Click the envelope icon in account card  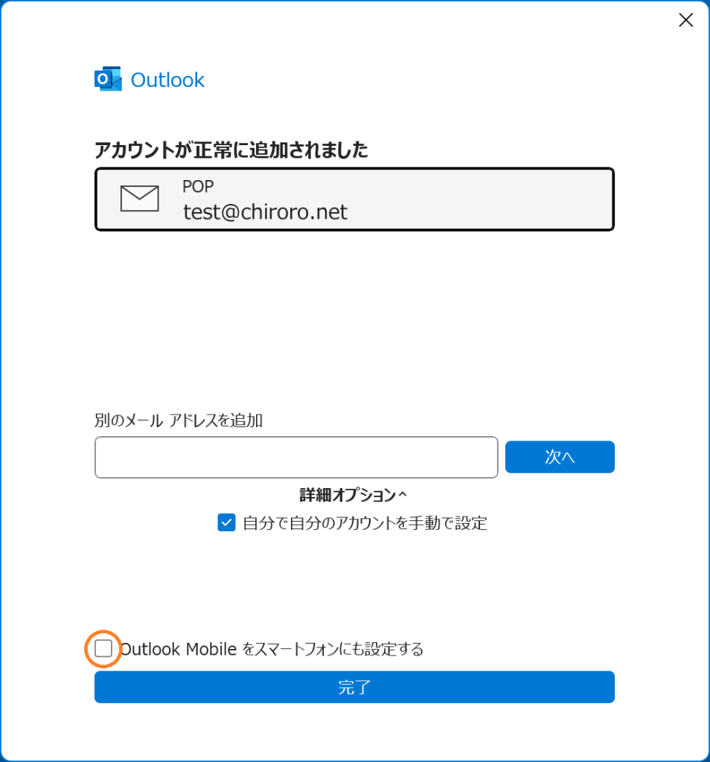pyautogui.click(x=139, y=198)
